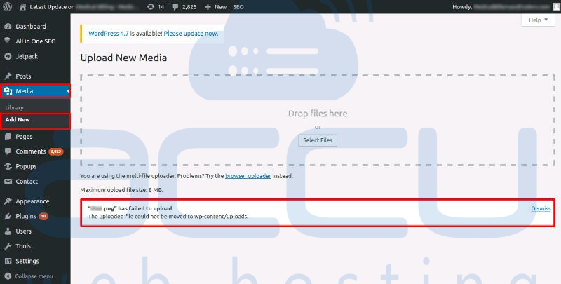Screen dimensions: 561x284
Task: Click the Users person icon
Action: pyautogui.click(x=8, y=231)
